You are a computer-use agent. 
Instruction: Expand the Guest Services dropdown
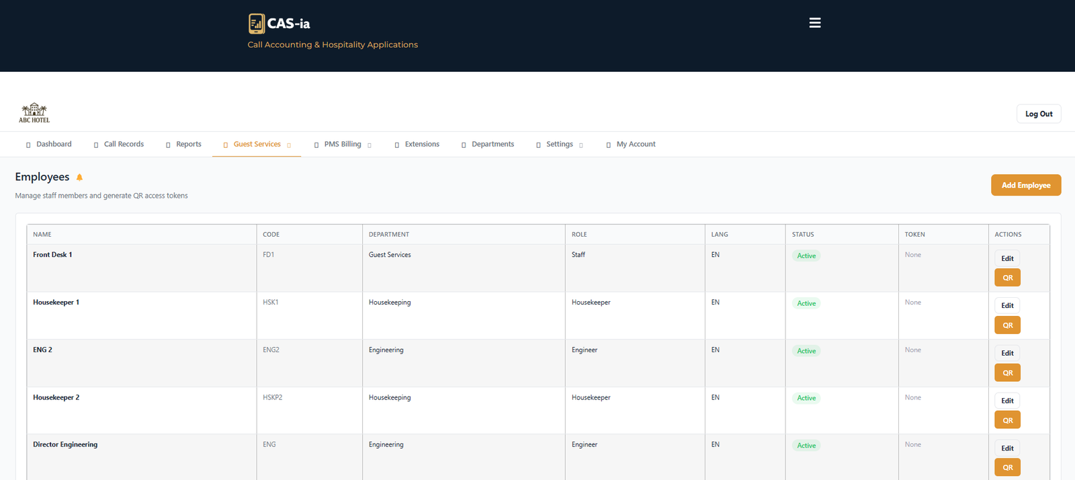tap(289, 145)
